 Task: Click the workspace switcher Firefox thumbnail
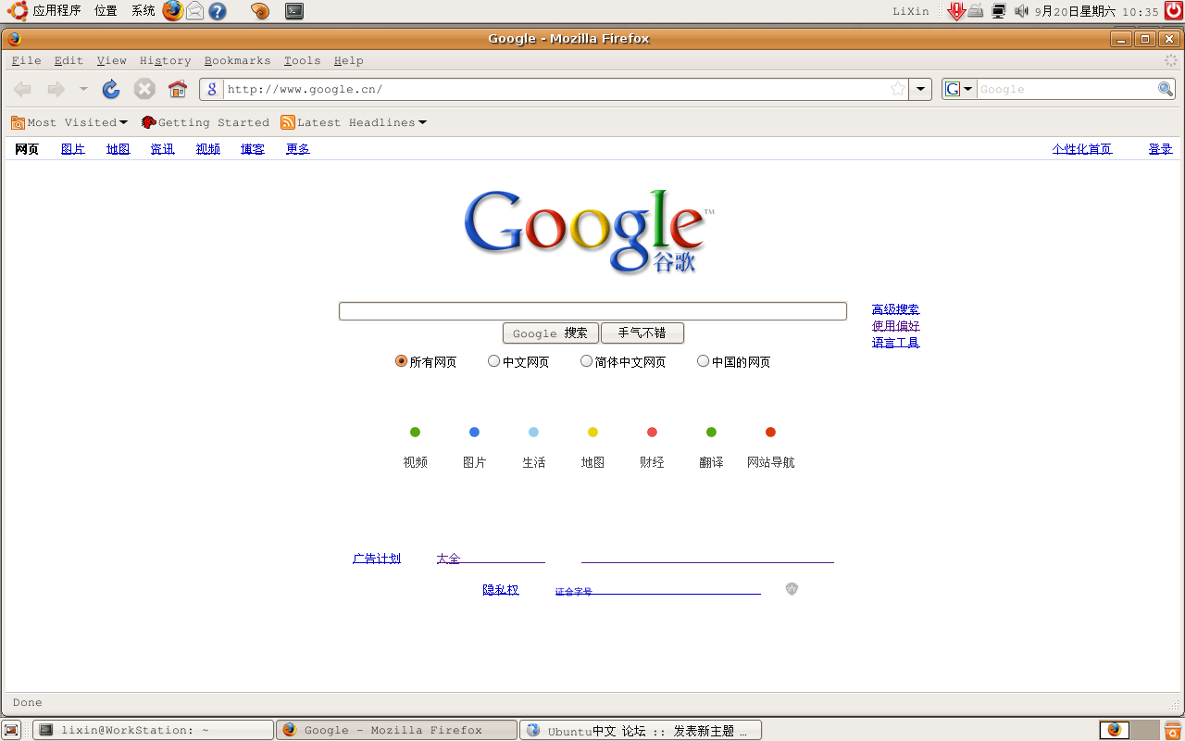[1115, 730]
